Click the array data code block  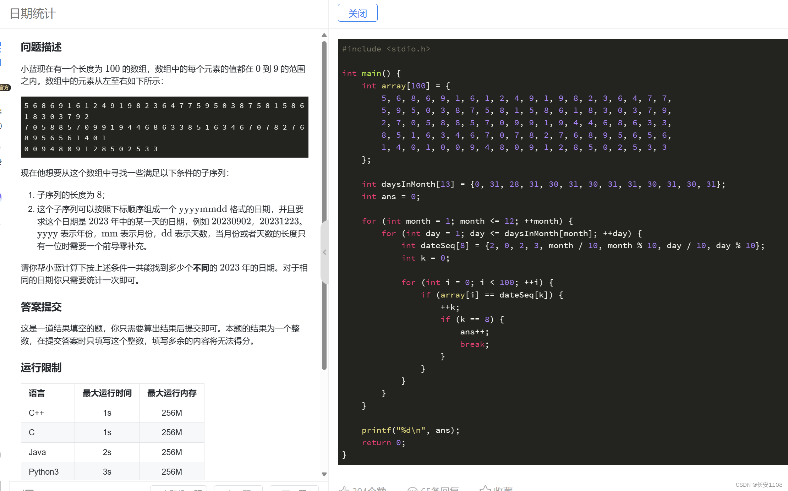164,127
